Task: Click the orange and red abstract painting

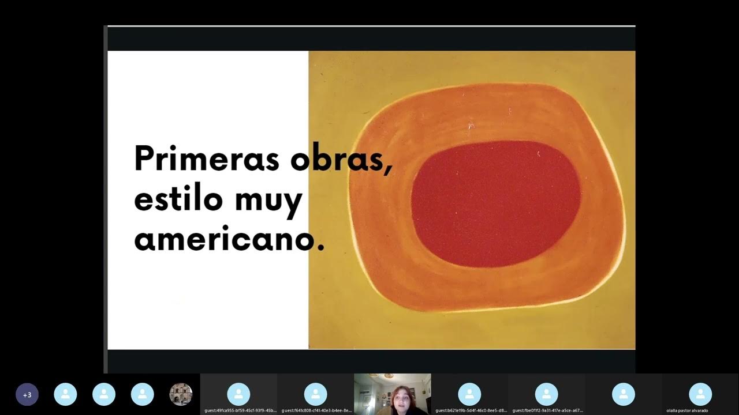Action: coord(472,199)
